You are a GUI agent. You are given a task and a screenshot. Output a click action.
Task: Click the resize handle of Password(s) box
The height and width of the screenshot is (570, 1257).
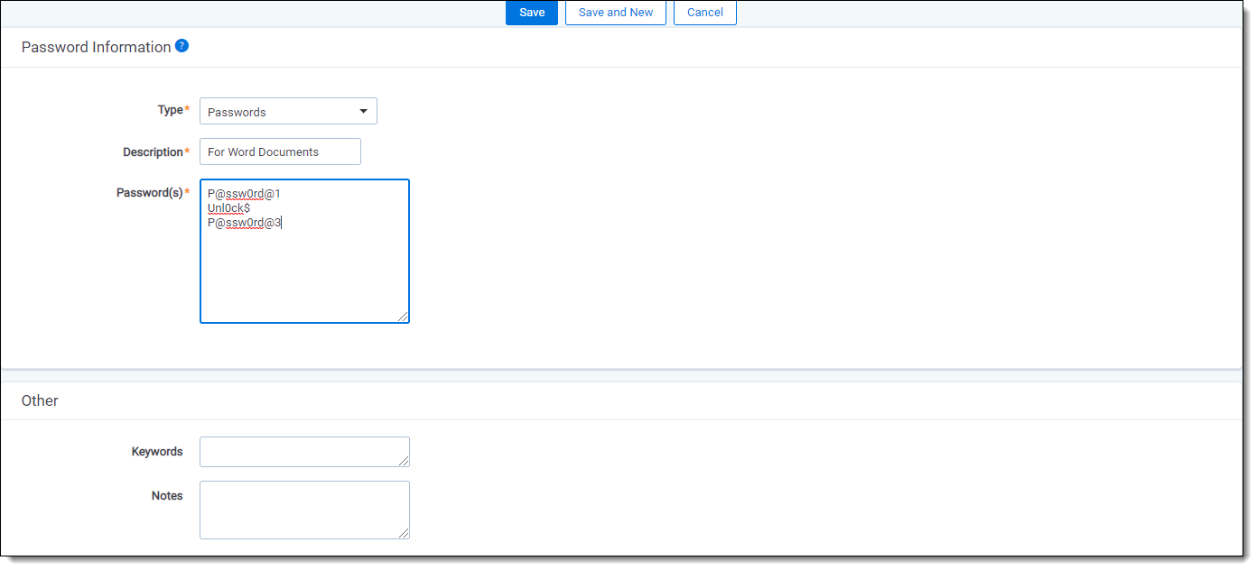click(x=403, y=316)
